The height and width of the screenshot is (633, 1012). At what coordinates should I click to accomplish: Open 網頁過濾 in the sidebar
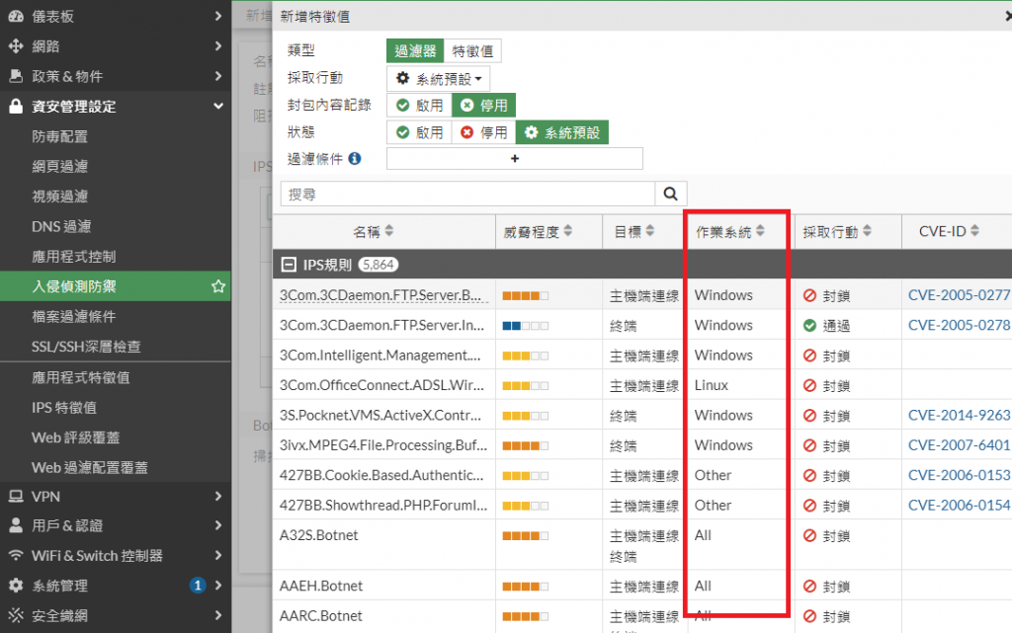click(x=59, y=167)
